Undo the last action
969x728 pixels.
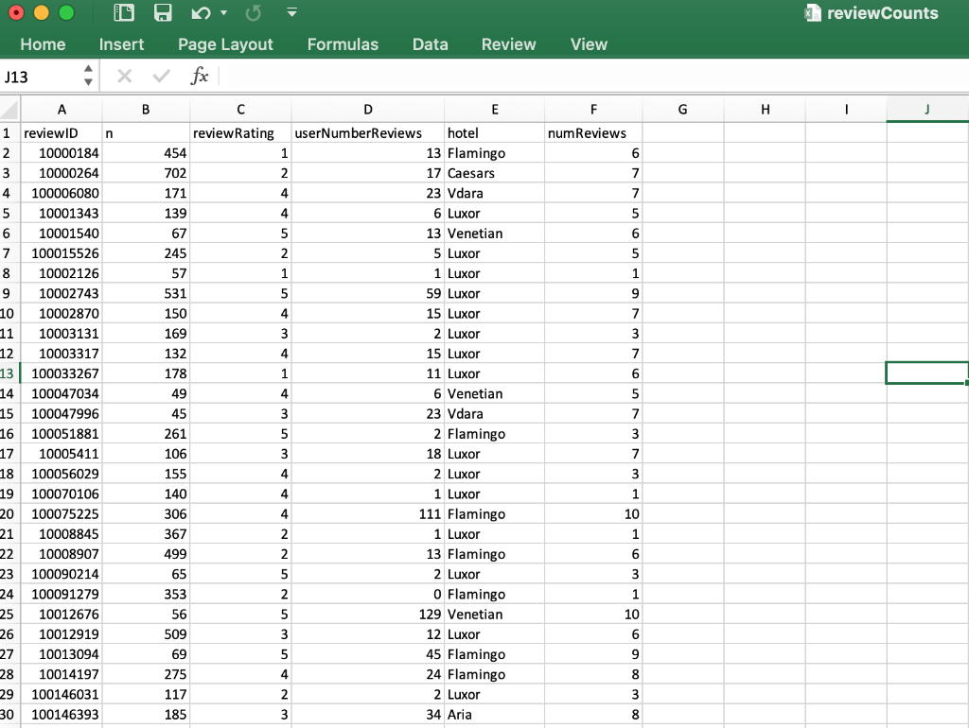201,13
